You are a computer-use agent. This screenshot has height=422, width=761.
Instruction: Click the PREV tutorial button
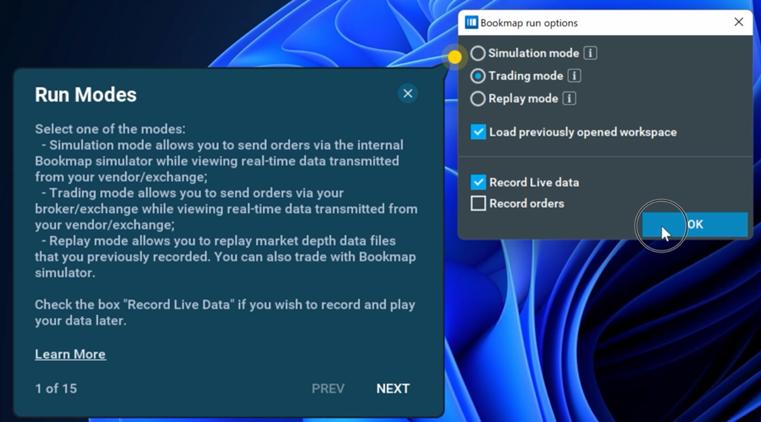tap(328, 389)
